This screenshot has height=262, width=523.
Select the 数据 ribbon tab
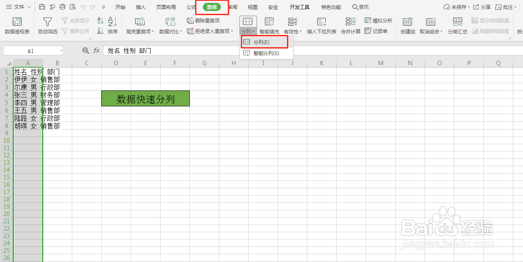(212, 7)
